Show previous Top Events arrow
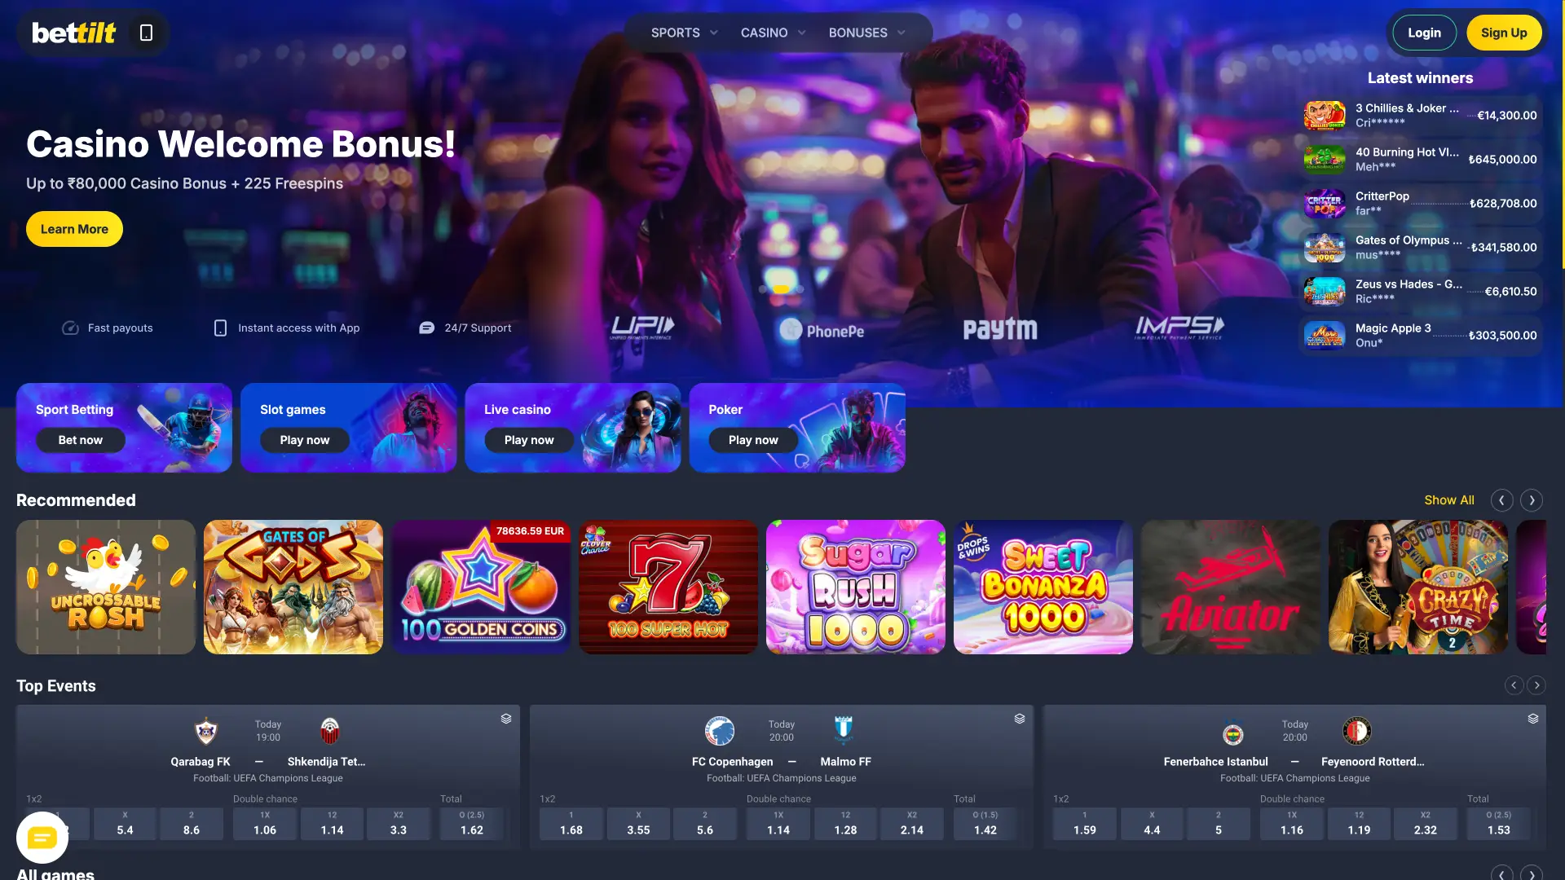 point(1514,685)
